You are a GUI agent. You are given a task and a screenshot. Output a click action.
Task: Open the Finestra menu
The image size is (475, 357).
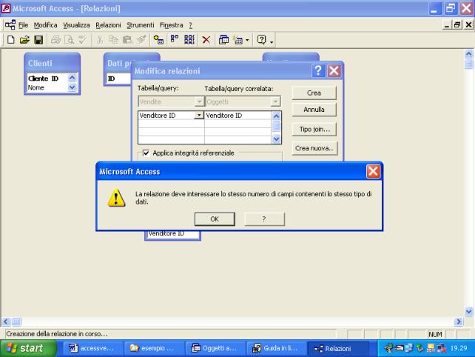click(x=172, y=25)
